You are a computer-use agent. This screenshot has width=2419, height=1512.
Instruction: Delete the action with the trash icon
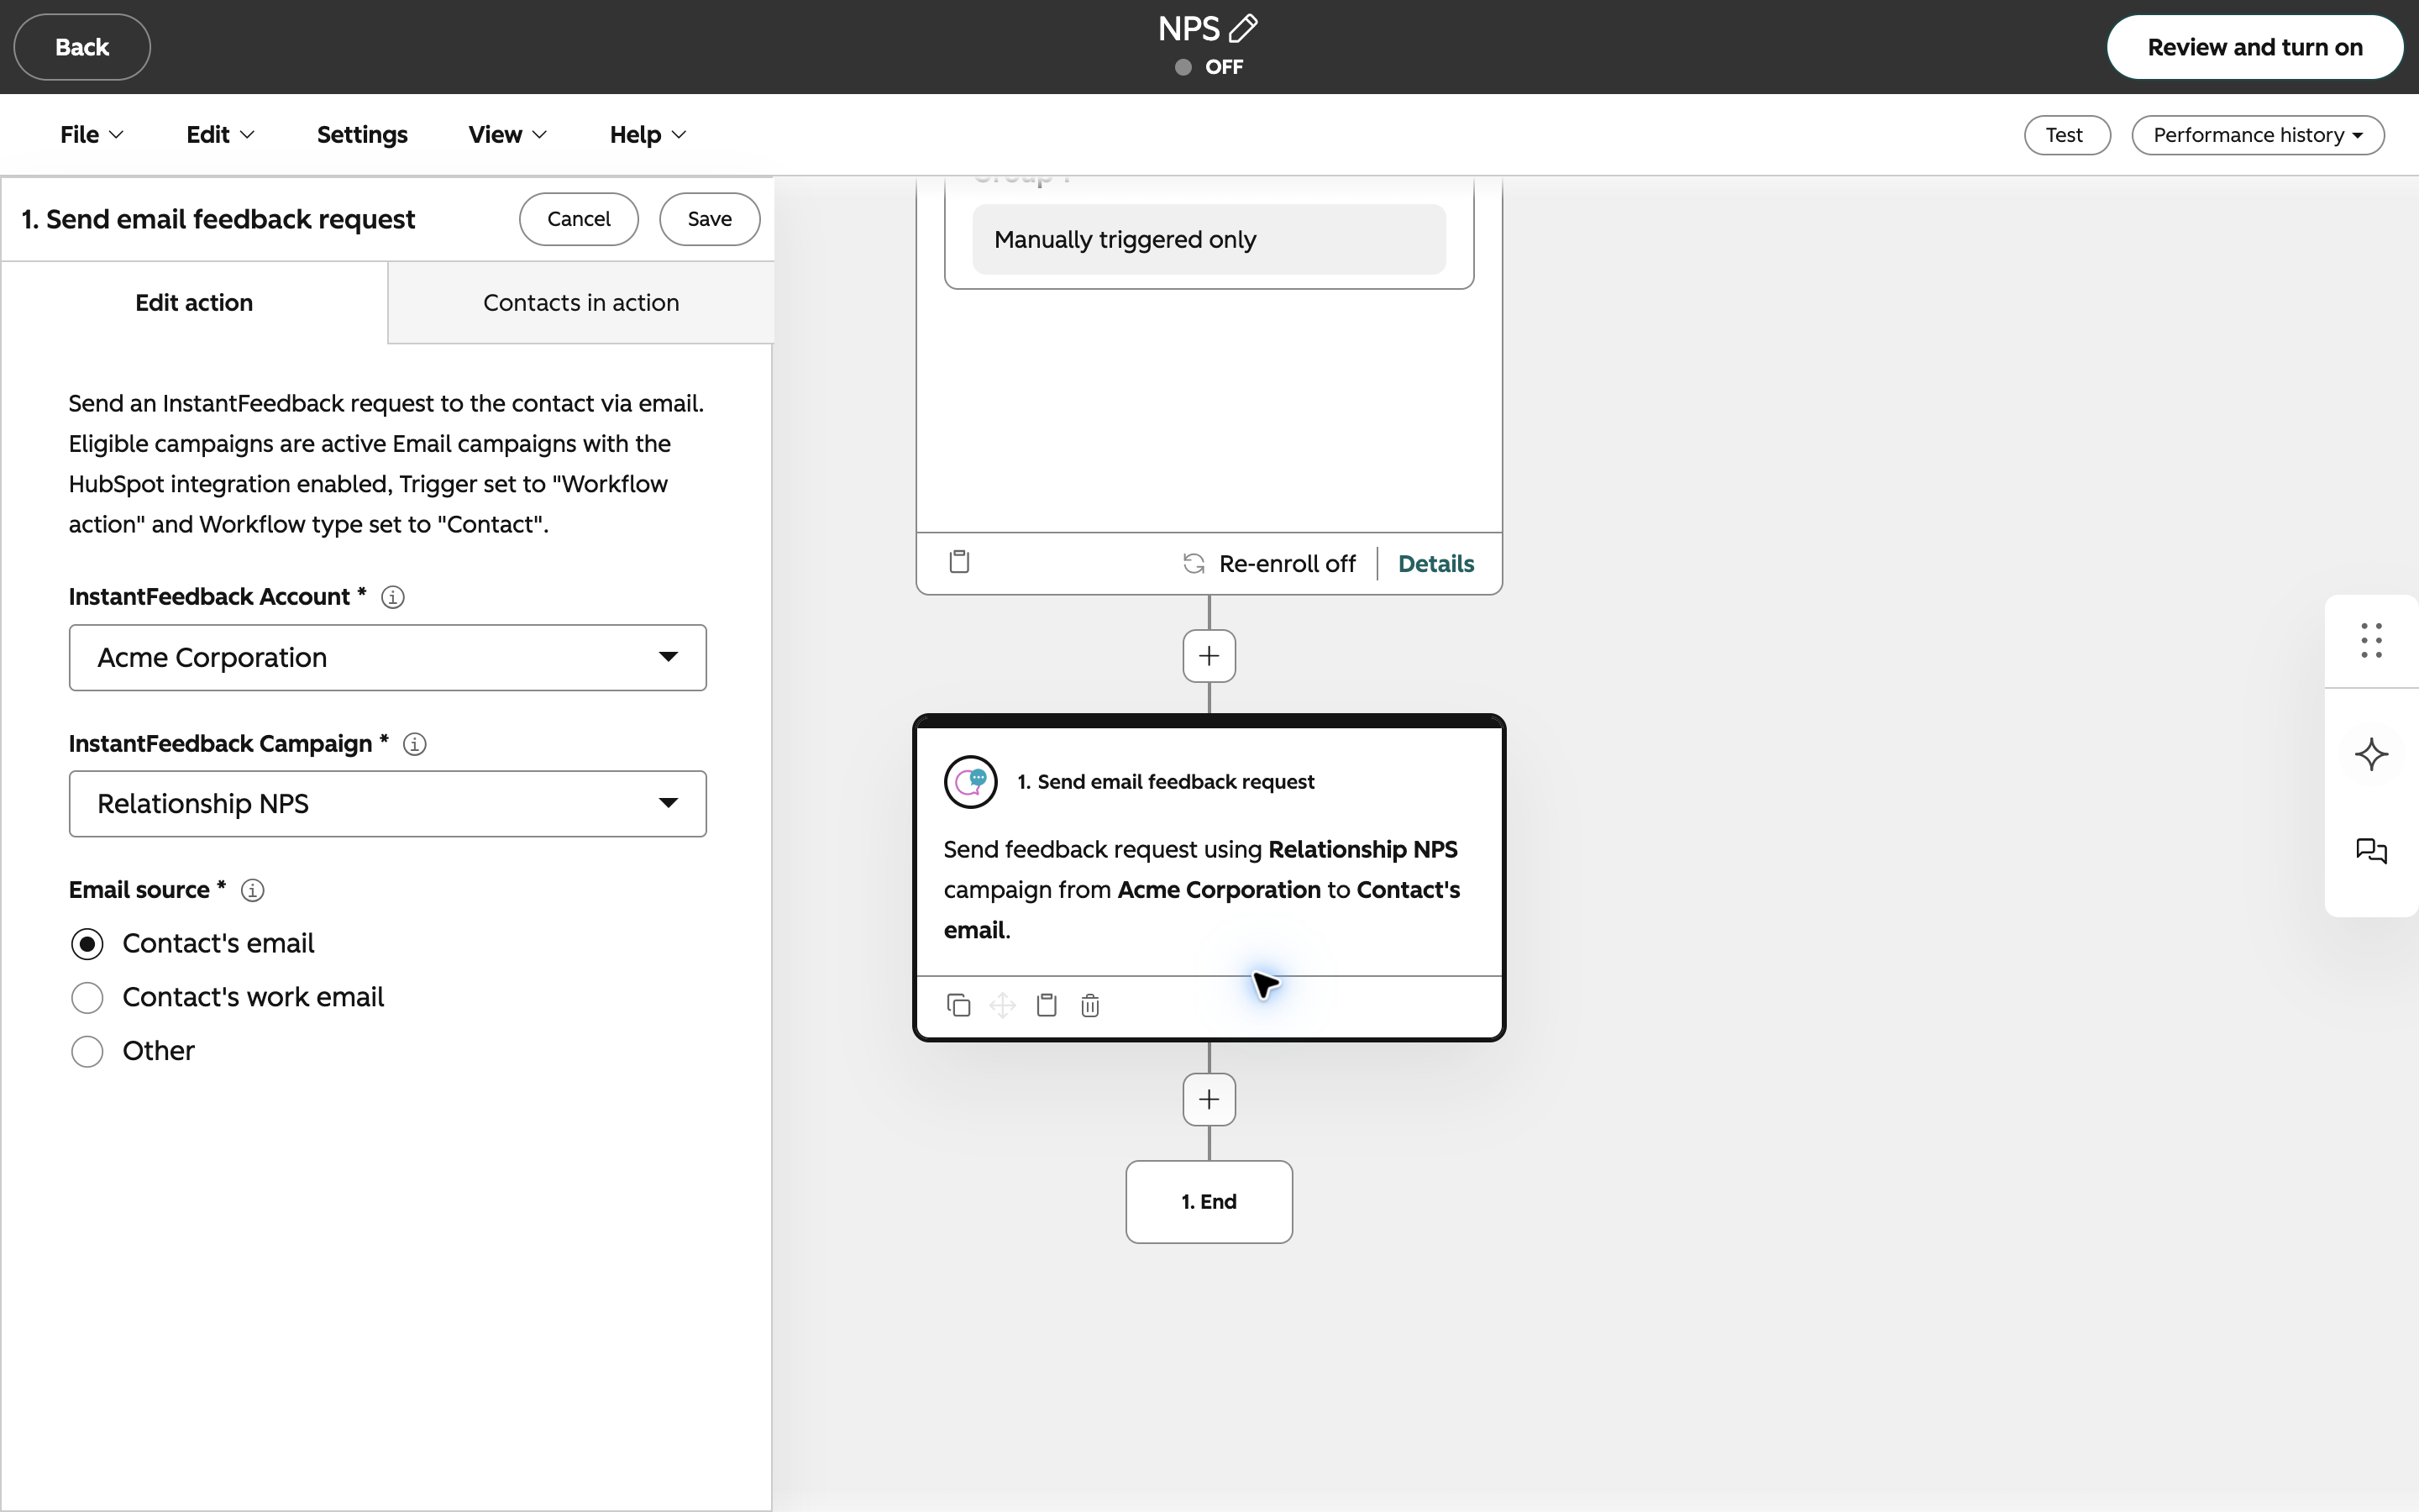(x=1090, y=1005)
